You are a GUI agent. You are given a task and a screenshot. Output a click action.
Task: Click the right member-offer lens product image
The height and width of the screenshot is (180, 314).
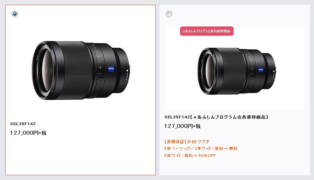click(237, 71)
